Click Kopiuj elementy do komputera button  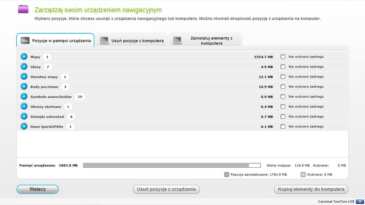(311, 189)
